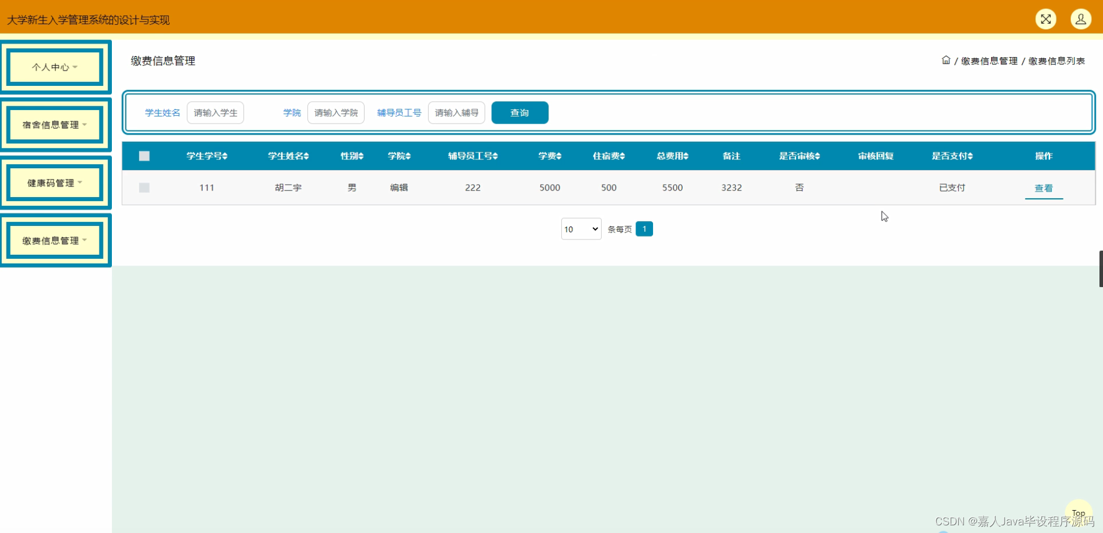The width and height of the screenshot is (1103, 533).
Task: Expand the 缴费信息管理 sidebar menu
Action: point(55,241)
